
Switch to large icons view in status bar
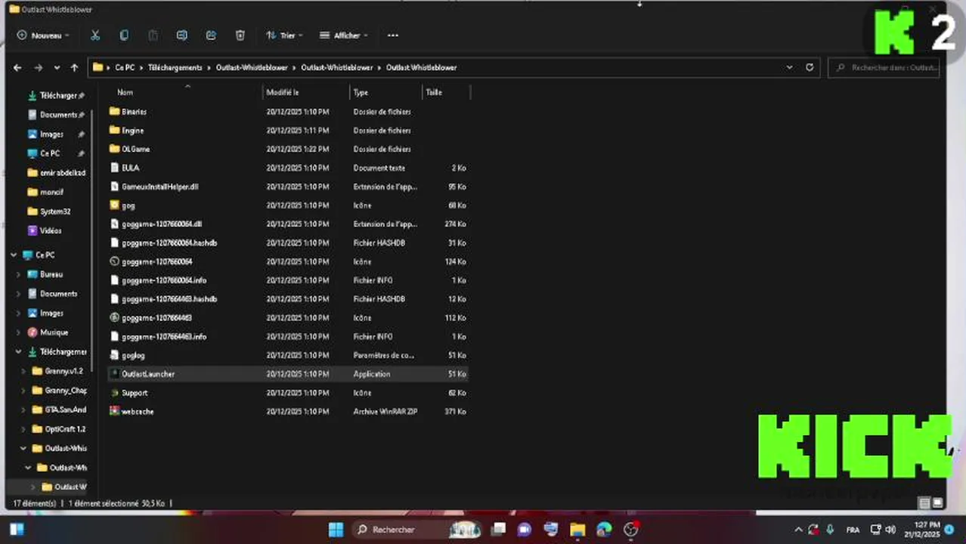[x=938, y=503]
